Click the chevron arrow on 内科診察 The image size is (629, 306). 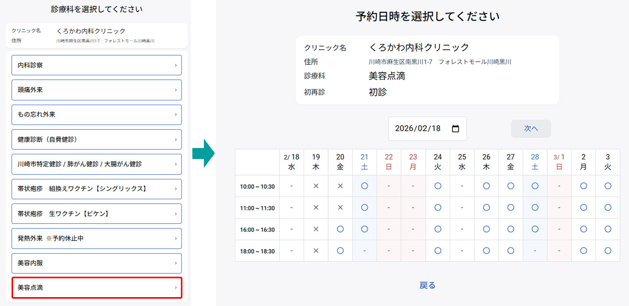pyautogui.click(x=177, y=65)
